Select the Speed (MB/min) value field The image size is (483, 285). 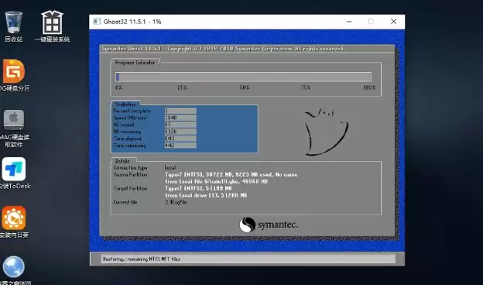pos(180,118)
